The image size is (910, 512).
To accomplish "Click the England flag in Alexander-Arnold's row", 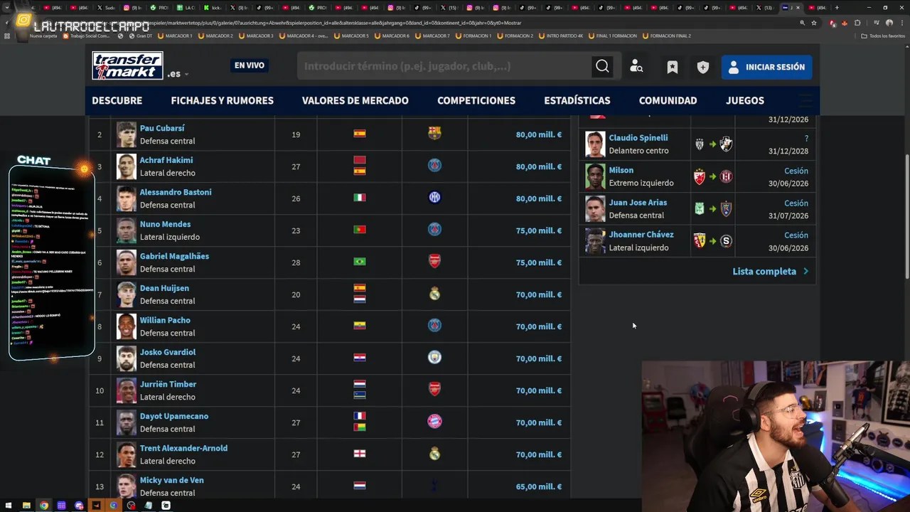I will tap(360, 453).
